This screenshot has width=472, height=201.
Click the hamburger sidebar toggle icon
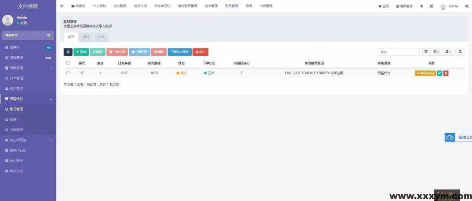coord(62,6)
